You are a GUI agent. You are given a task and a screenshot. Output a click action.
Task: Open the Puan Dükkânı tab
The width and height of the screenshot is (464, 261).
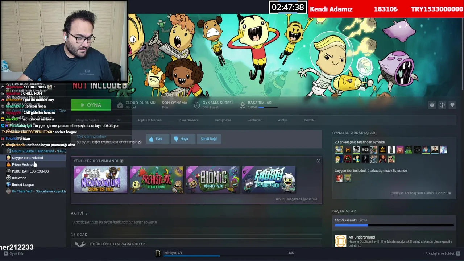tap(188, 120)
